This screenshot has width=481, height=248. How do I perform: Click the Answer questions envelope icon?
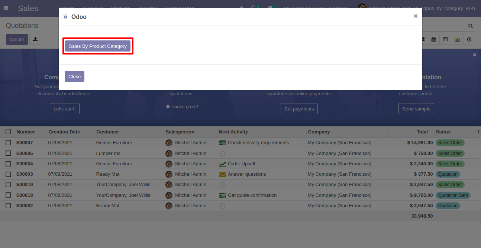point(223,174)
